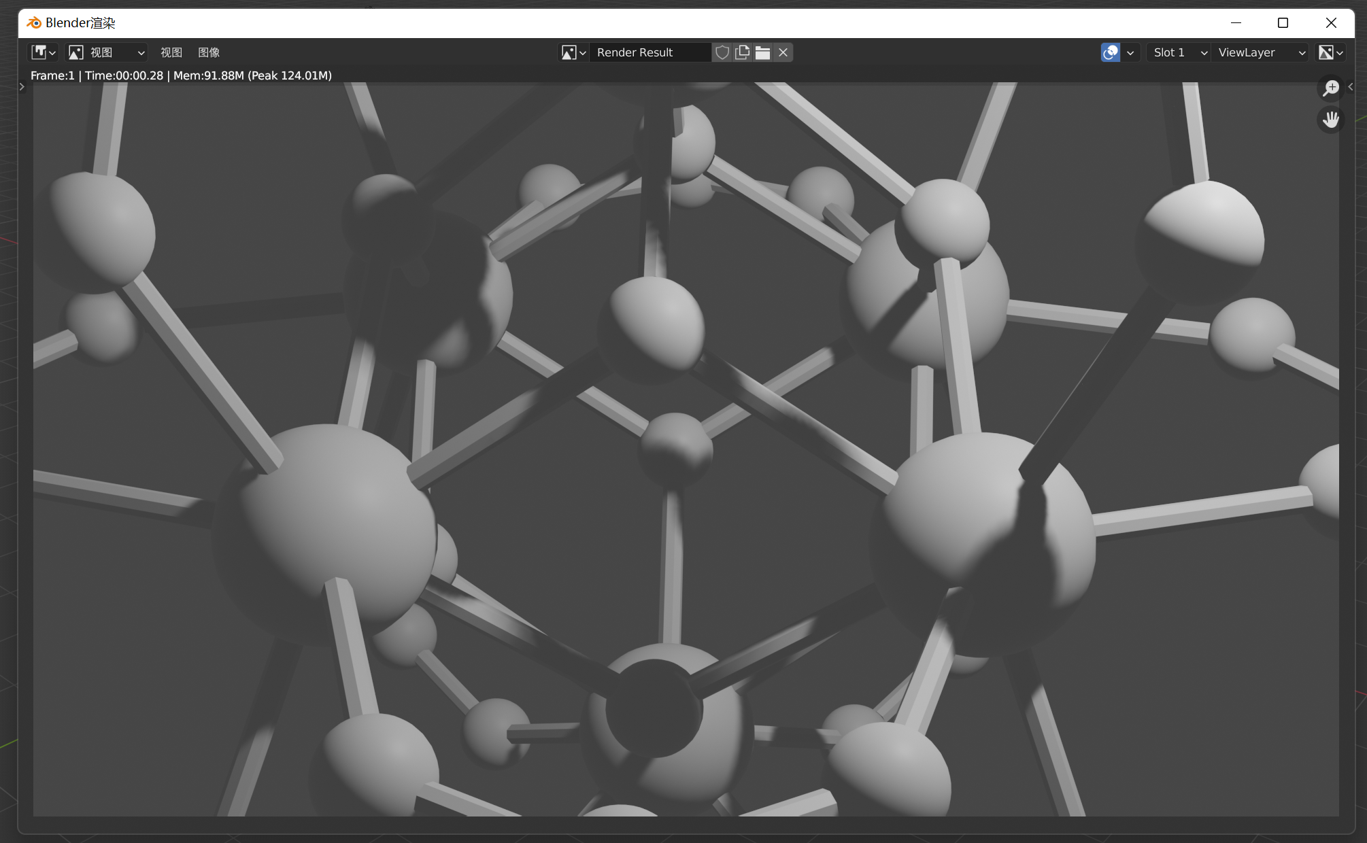Open image via the folder icon
Screen dimensions: 1367x843
(763, 52)
